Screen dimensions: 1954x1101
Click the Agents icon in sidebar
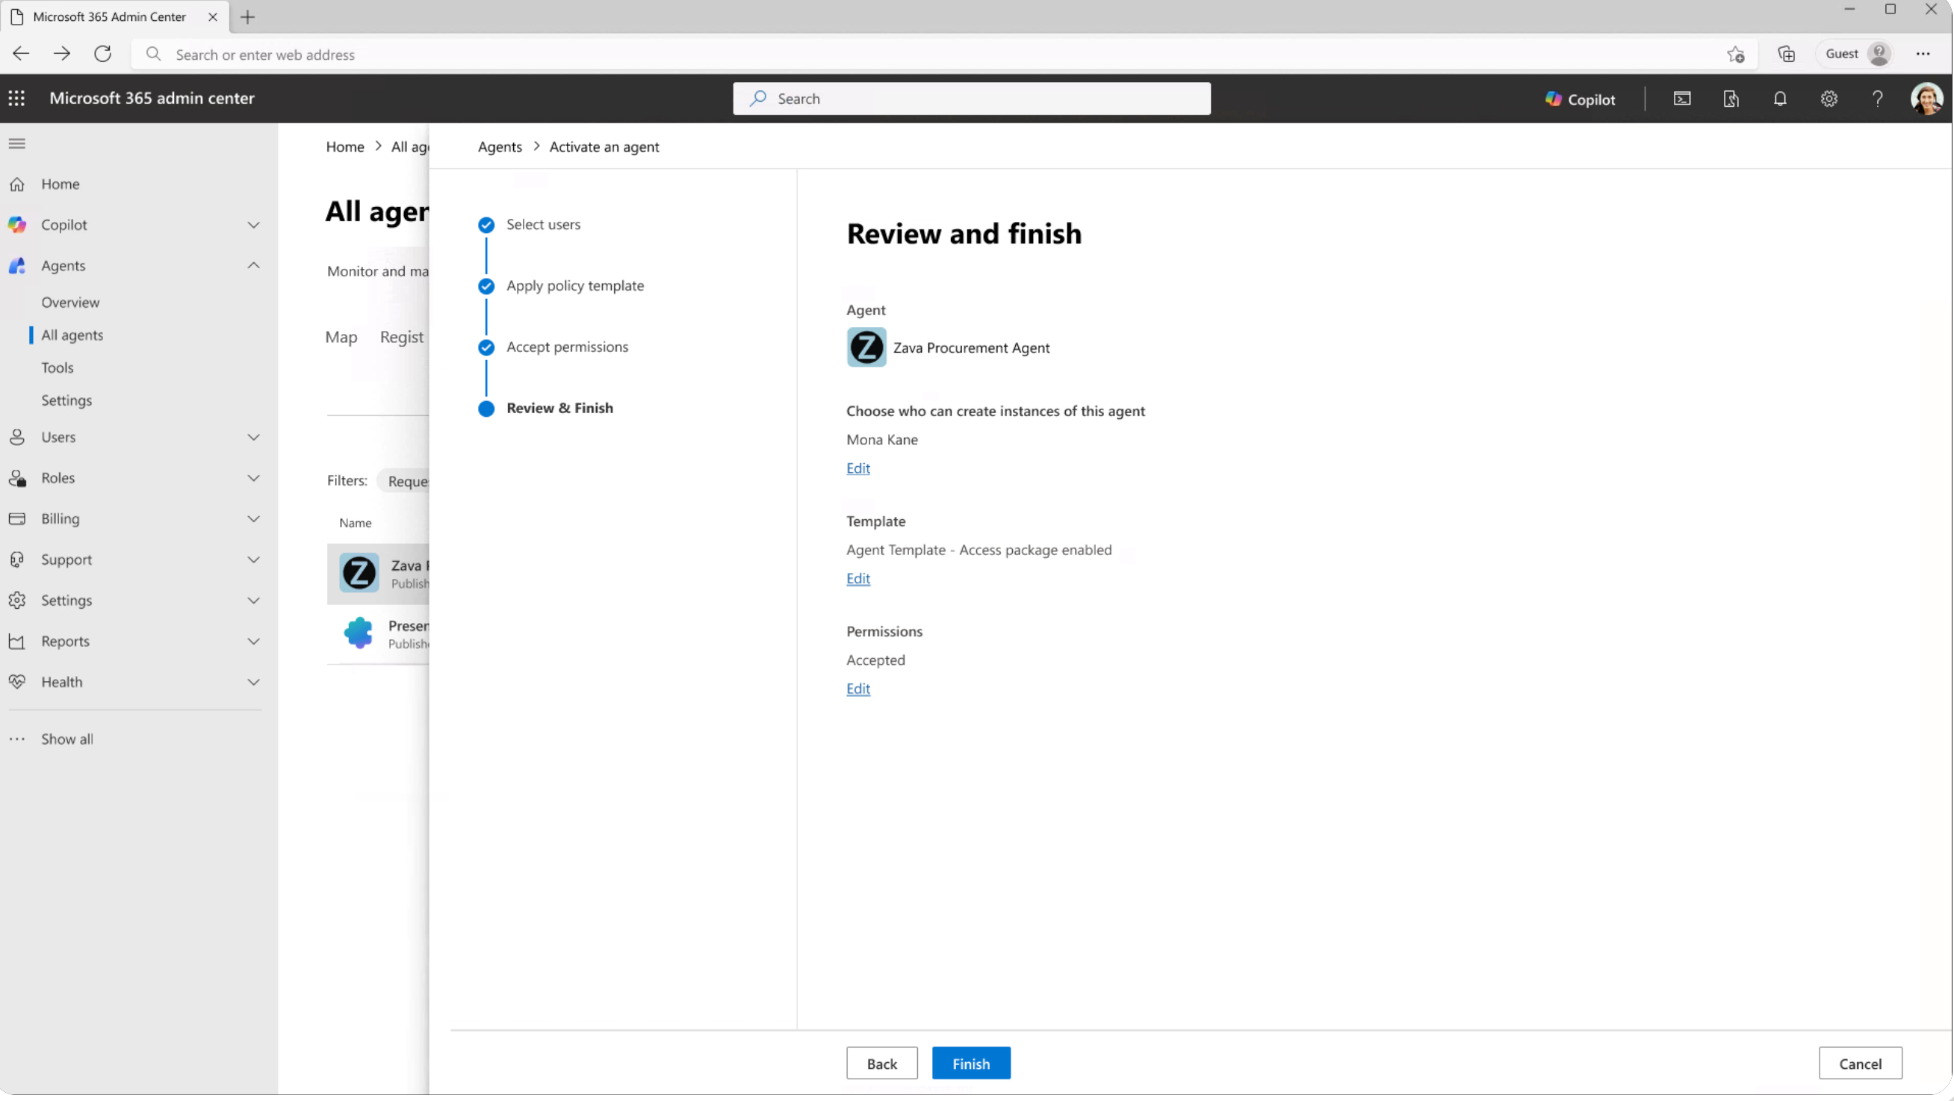(x=16, y=266)
